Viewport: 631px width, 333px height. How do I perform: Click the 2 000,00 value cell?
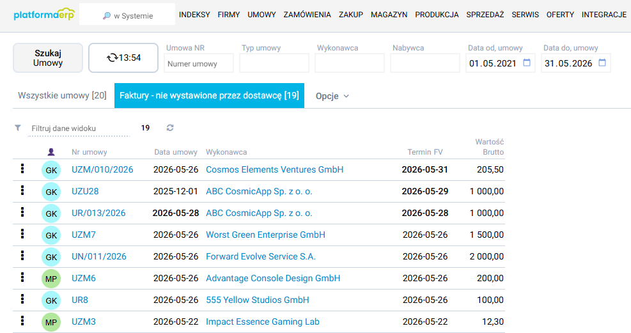487,256
